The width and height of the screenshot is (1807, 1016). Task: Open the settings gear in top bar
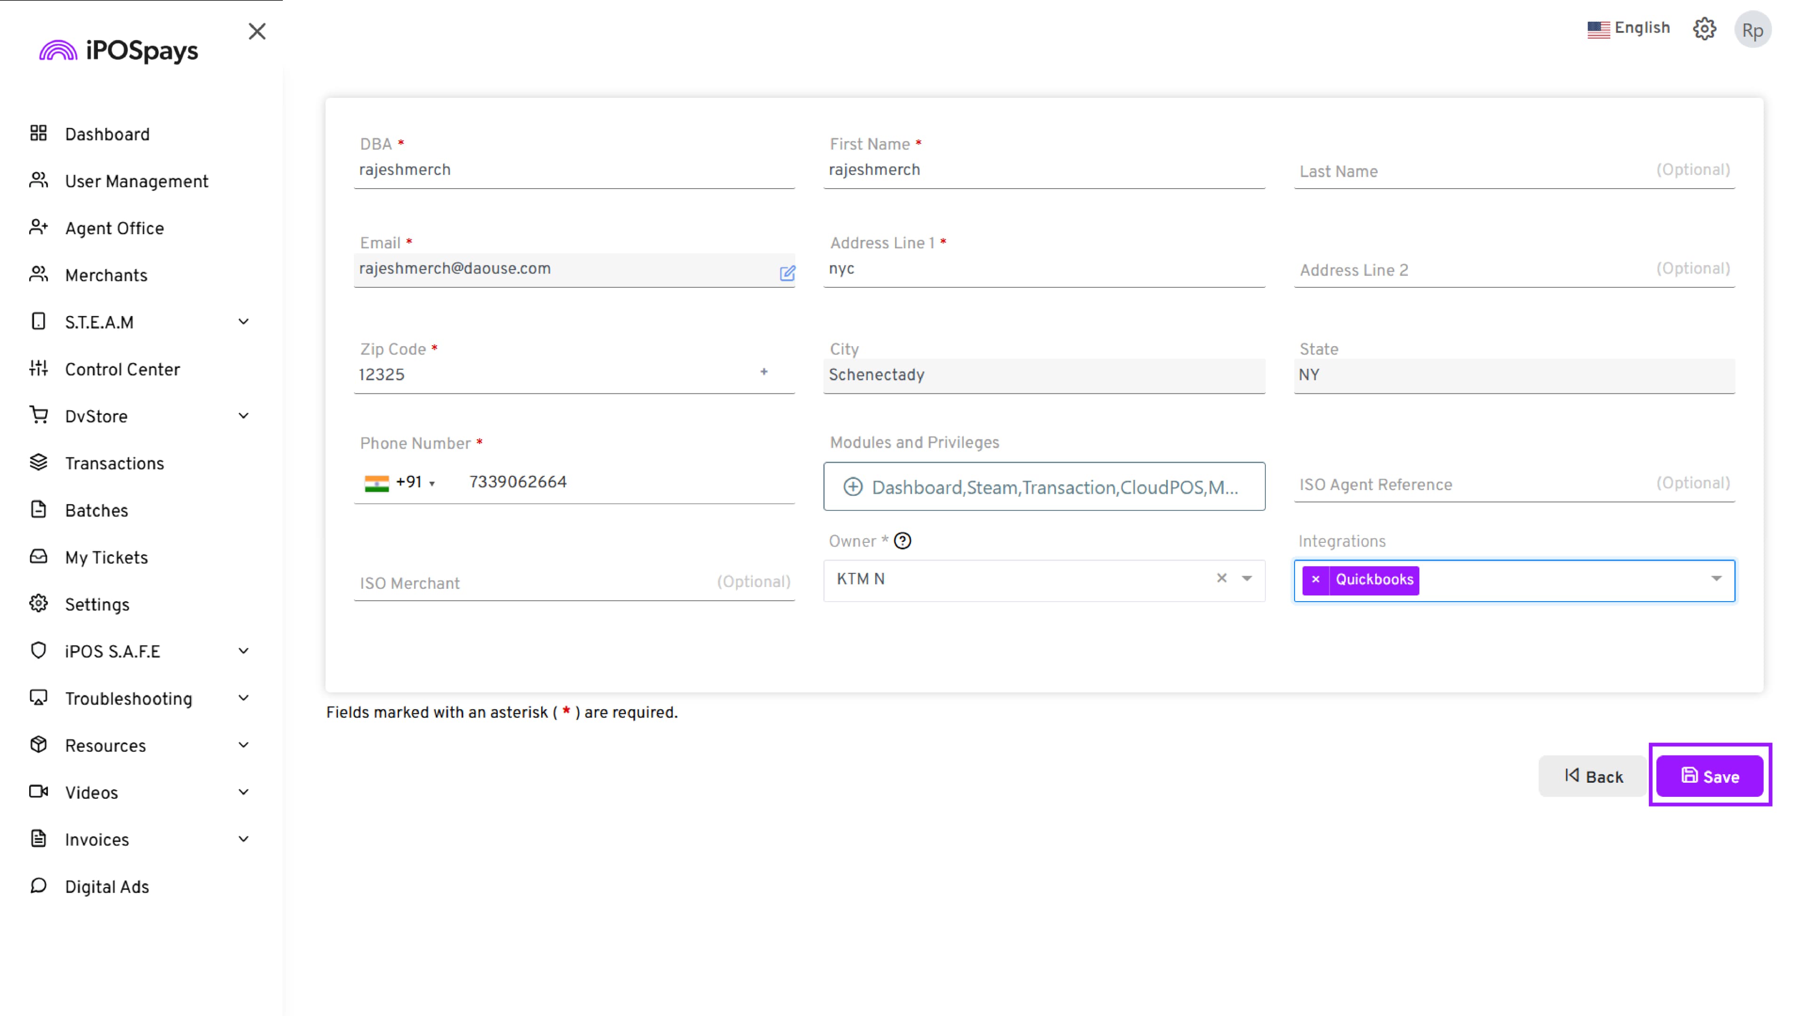(x=1704, y=30)
